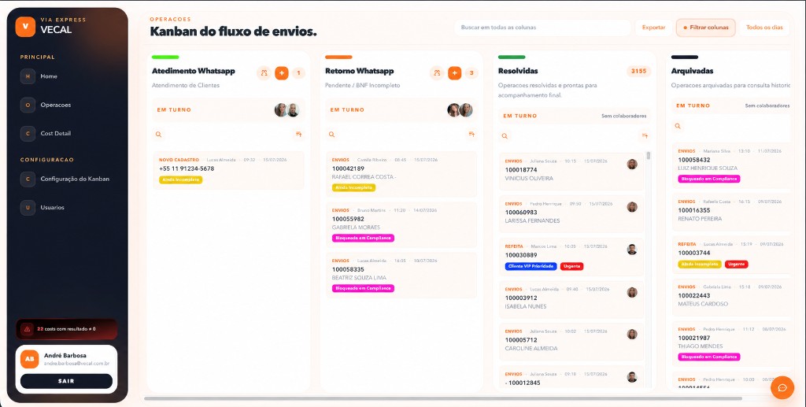Click sort icon in Retorno Whatsapp column
Viewport: 806px width, 407px height.
tap(471, 134)
